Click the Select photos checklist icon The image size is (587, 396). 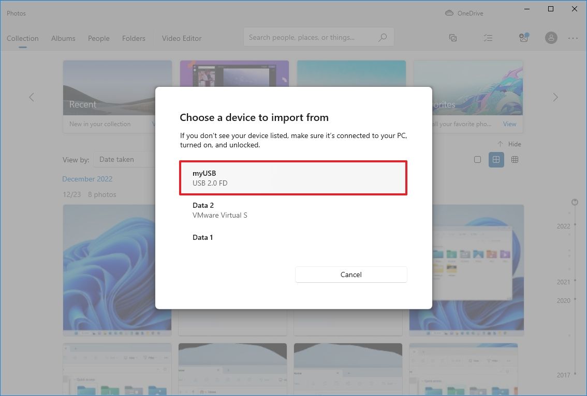click(488, 38)
